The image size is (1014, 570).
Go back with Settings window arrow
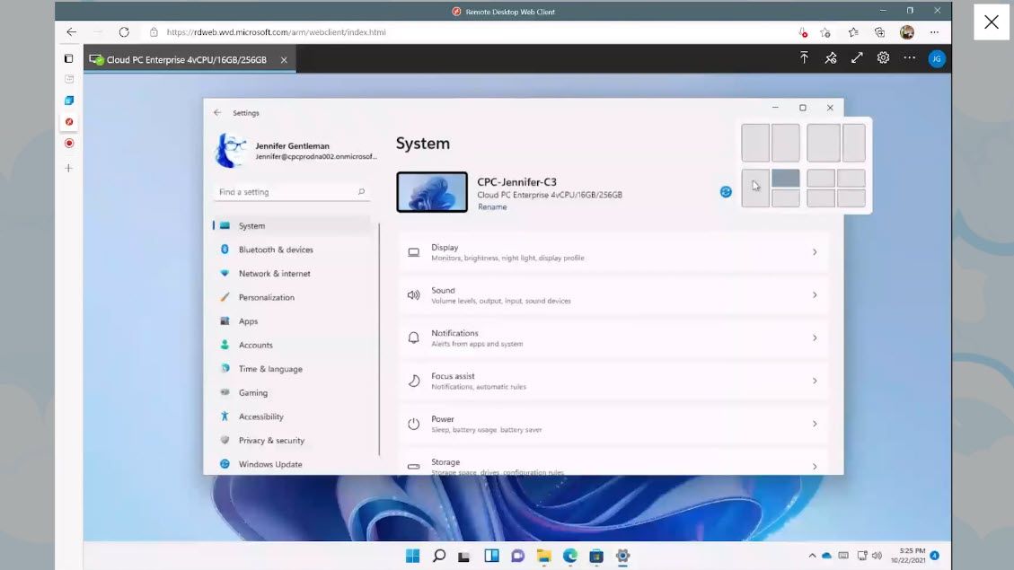(x=217, y=112)
